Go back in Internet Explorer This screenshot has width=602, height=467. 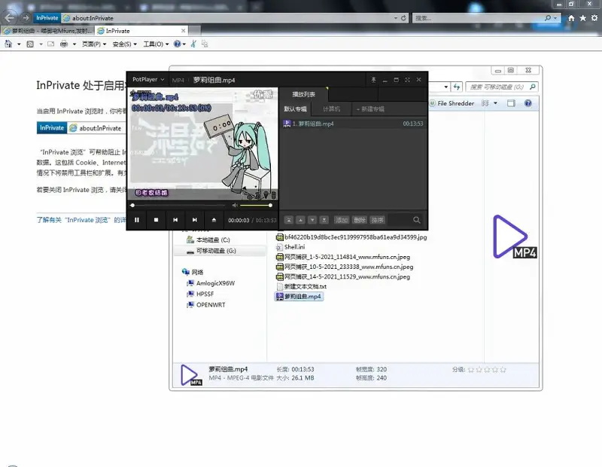pyautogui.click(x=9, y=17)
